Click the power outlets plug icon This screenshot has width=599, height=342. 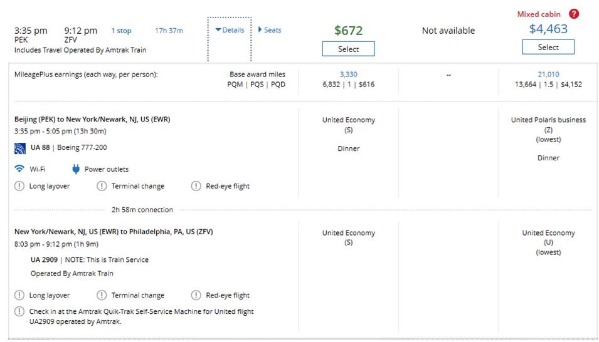76,169
